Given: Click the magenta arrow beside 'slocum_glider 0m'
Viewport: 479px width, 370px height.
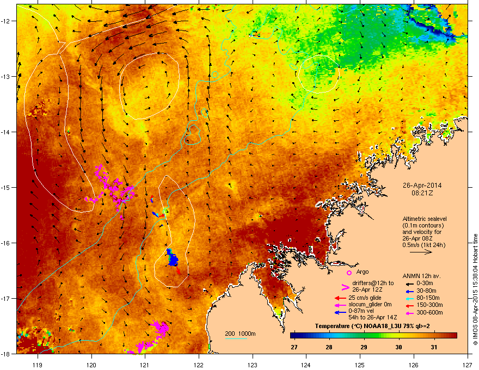Looking at the screenshot, I should tap(340, 305).
